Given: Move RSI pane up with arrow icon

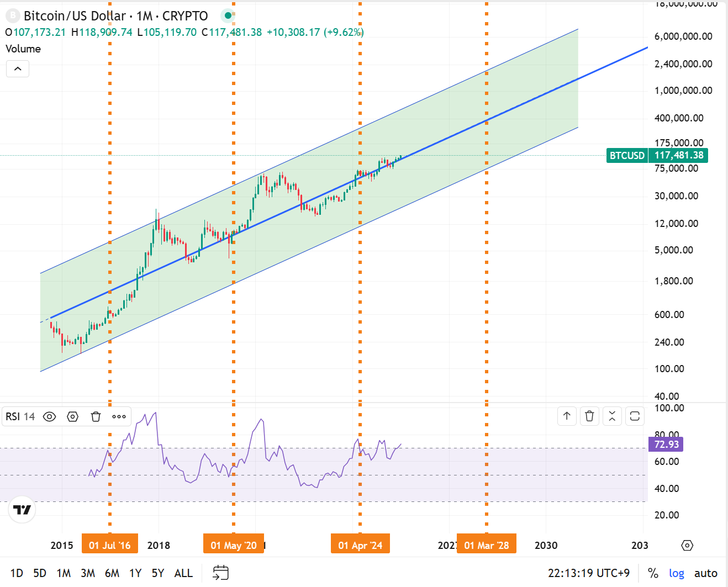Looking at the screenshot, I should 567,416.
